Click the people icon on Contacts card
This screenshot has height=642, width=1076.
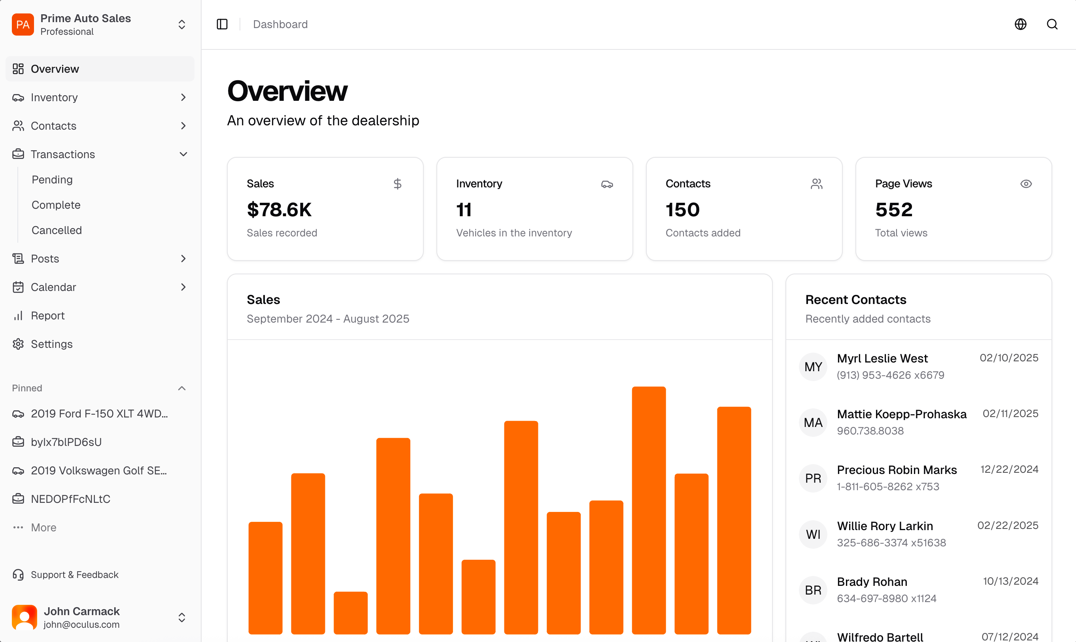(x=816, y=184)
